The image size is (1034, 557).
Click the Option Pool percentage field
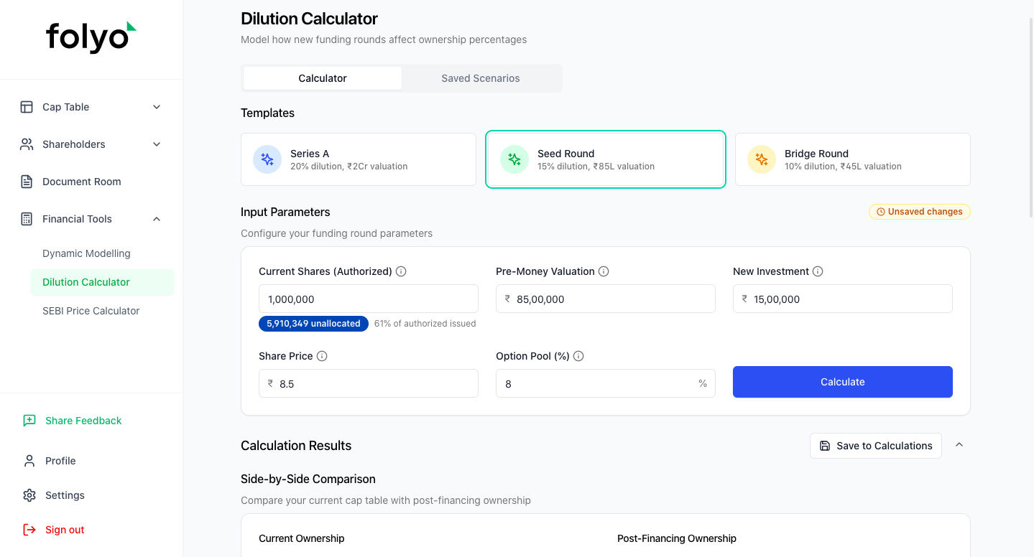coord(606,383)
